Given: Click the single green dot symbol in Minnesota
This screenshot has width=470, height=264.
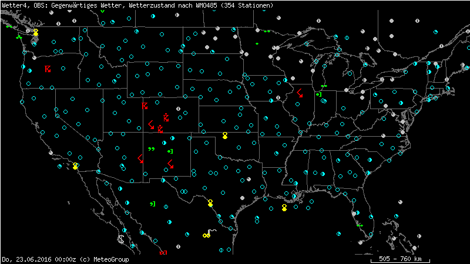Looking at the screenshot, I should [x=257, y=43].
